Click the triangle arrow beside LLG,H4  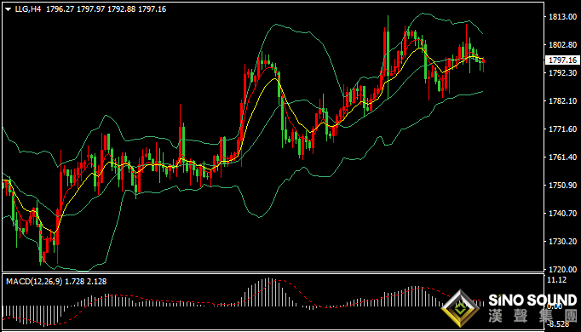[x=8, y=9]
